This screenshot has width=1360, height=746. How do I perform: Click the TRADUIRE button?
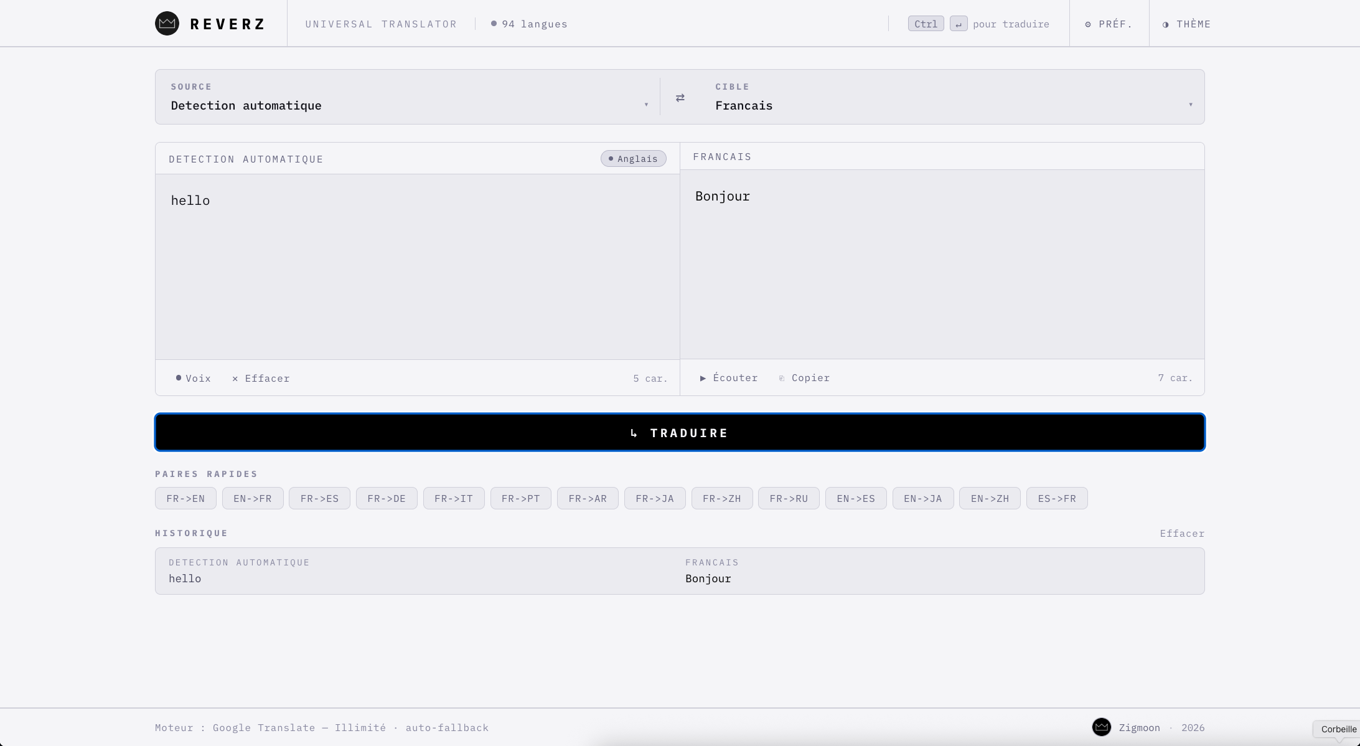pyautogui.click(x=680, y=432)
